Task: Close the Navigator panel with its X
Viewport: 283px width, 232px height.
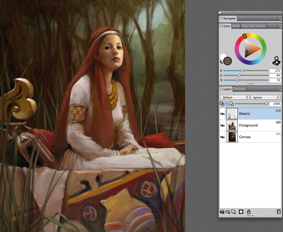Action: (x=221, y=19)
